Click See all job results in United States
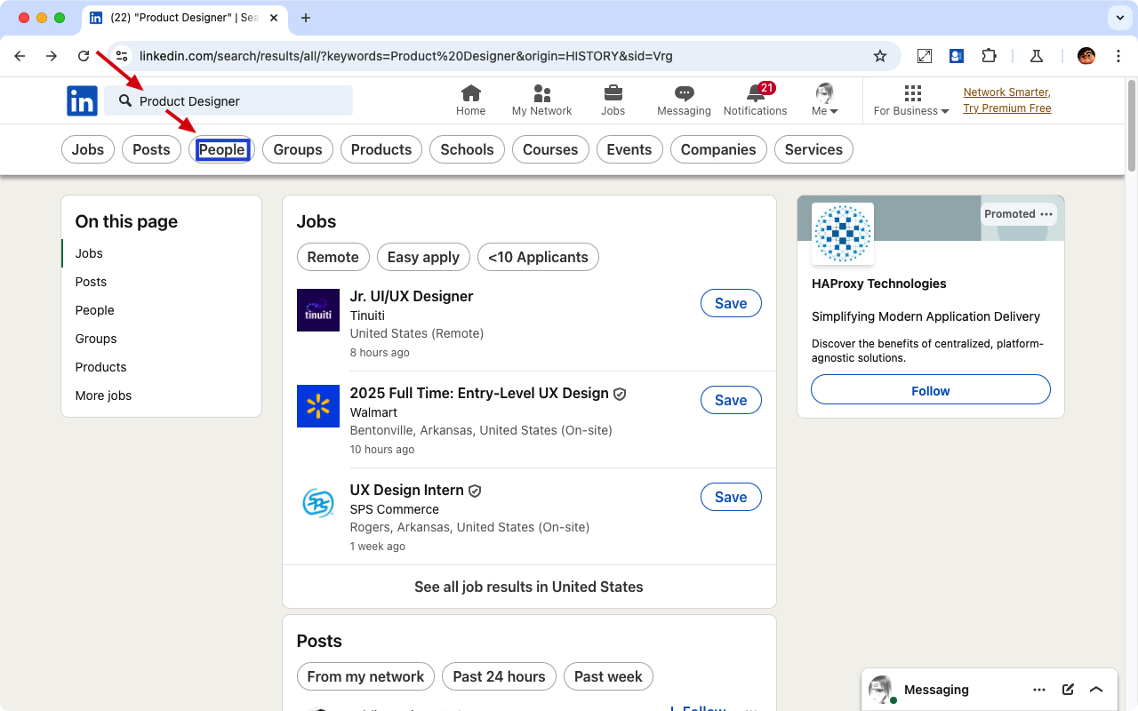 point(529,587)
